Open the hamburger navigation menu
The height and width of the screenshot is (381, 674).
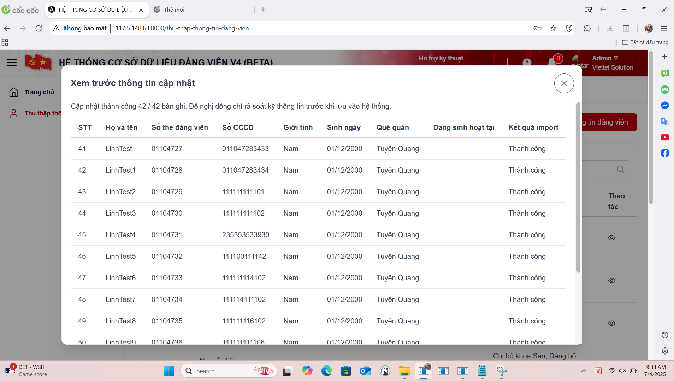pyautogui.click(x=12, y=62)
